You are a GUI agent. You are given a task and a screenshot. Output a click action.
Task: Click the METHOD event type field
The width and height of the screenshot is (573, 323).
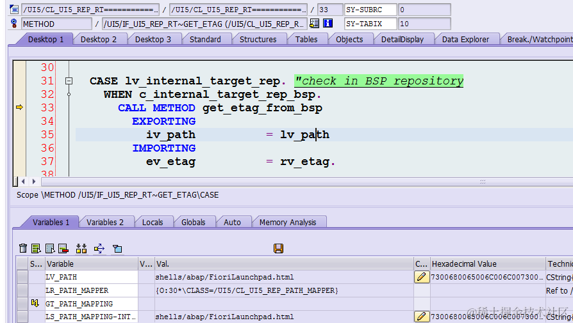tap(56, 24)
